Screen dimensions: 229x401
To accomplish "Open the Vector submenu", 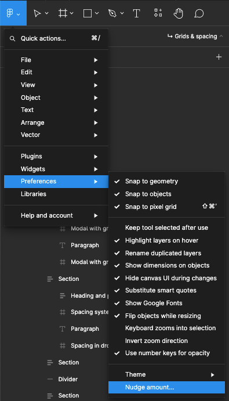I will [x=56, y=135].
